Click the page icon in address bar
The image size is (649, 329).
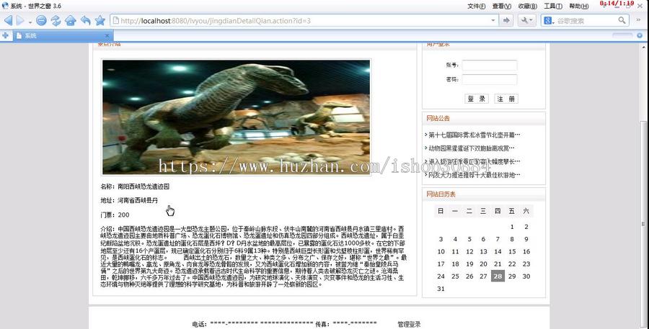[116, 20]
